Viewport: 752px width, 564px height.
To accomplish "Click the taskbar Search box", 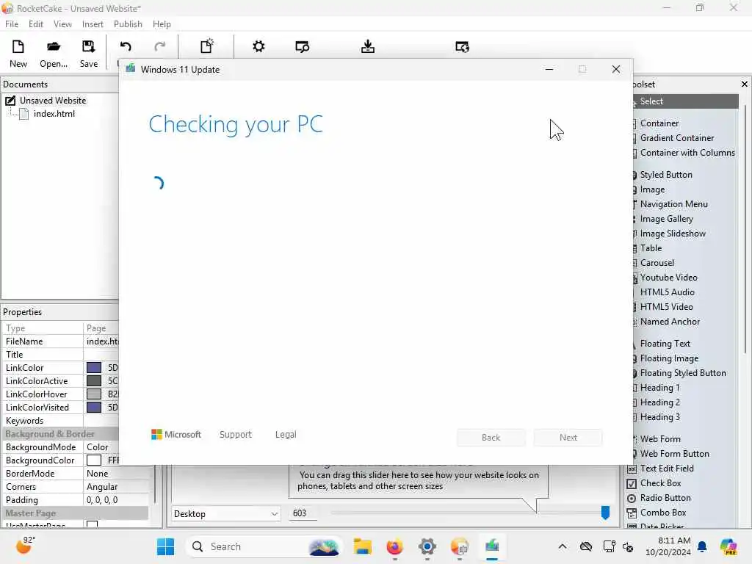I will point(264,546).
